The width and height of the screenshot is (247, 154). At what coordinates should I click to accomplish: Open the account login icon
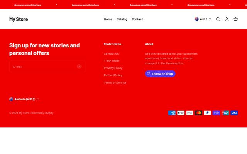tap(227, 19)
